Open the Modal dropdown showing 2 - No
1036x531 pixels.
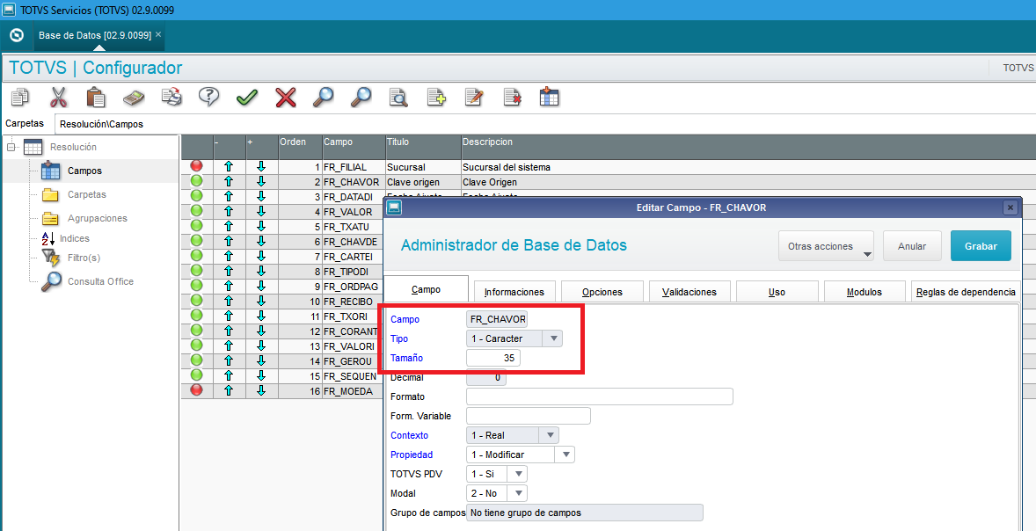click(x=497, y=493)
